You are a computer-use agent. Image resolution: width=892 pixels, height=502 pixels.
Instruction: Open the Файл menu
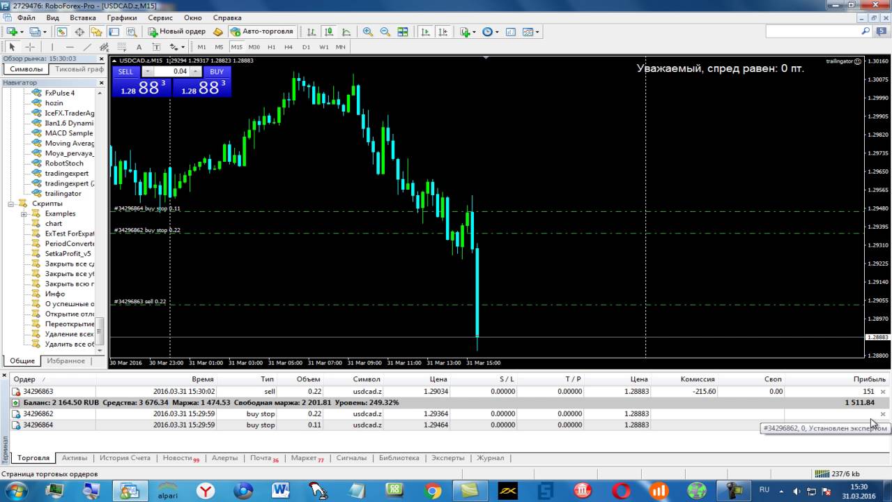[x=26, y=17]
